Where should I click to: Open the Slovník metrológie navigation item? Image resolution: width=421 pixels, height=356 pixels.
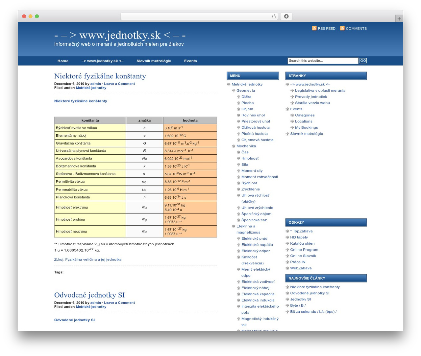coord(154,61)
